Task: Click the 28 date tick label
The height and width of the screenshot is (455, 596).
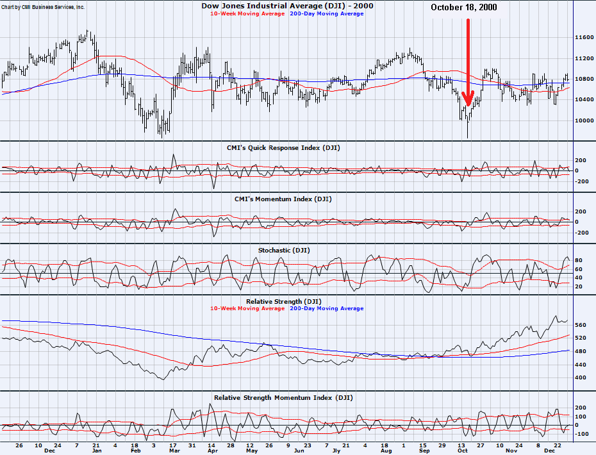Action: (231, 445)
